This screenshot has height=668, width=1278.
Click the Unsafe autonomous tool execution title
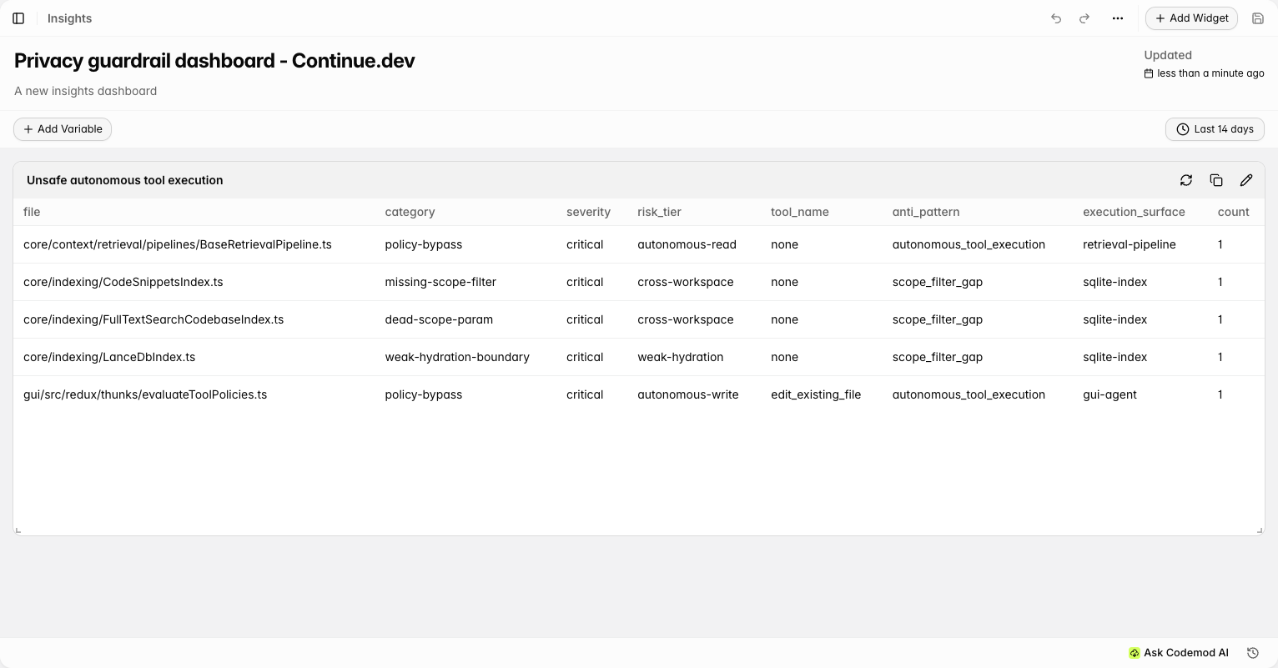tap(125, 180)
